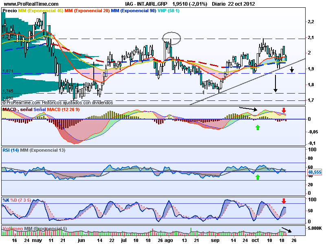This screenshot has height=244, width=326.
Task: Click the green up arrow in RSI panel
Action: 257,176
